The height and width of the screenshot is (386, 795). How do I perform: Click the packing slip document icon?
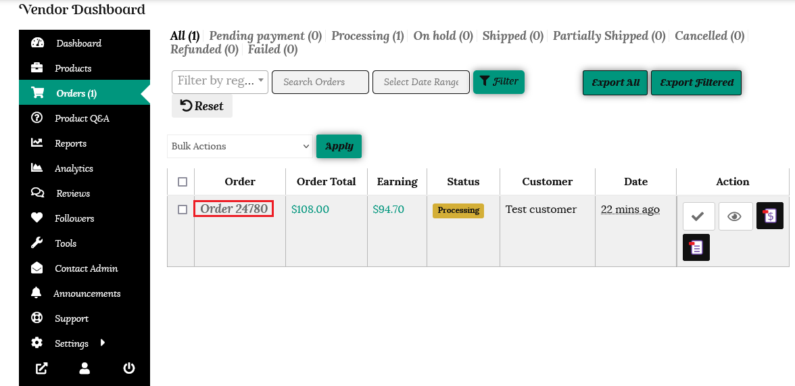tap(696, 247)
